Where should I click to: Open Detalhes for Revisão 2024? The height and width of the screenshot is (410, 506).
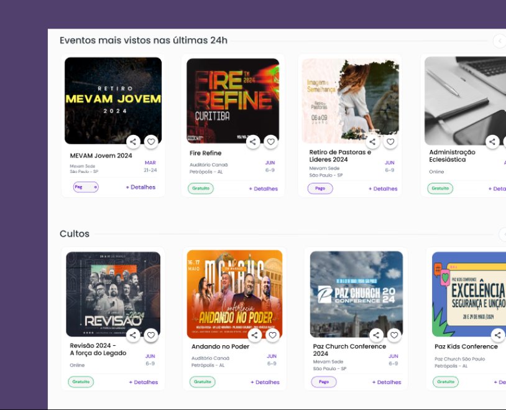[x=144, y=382]
